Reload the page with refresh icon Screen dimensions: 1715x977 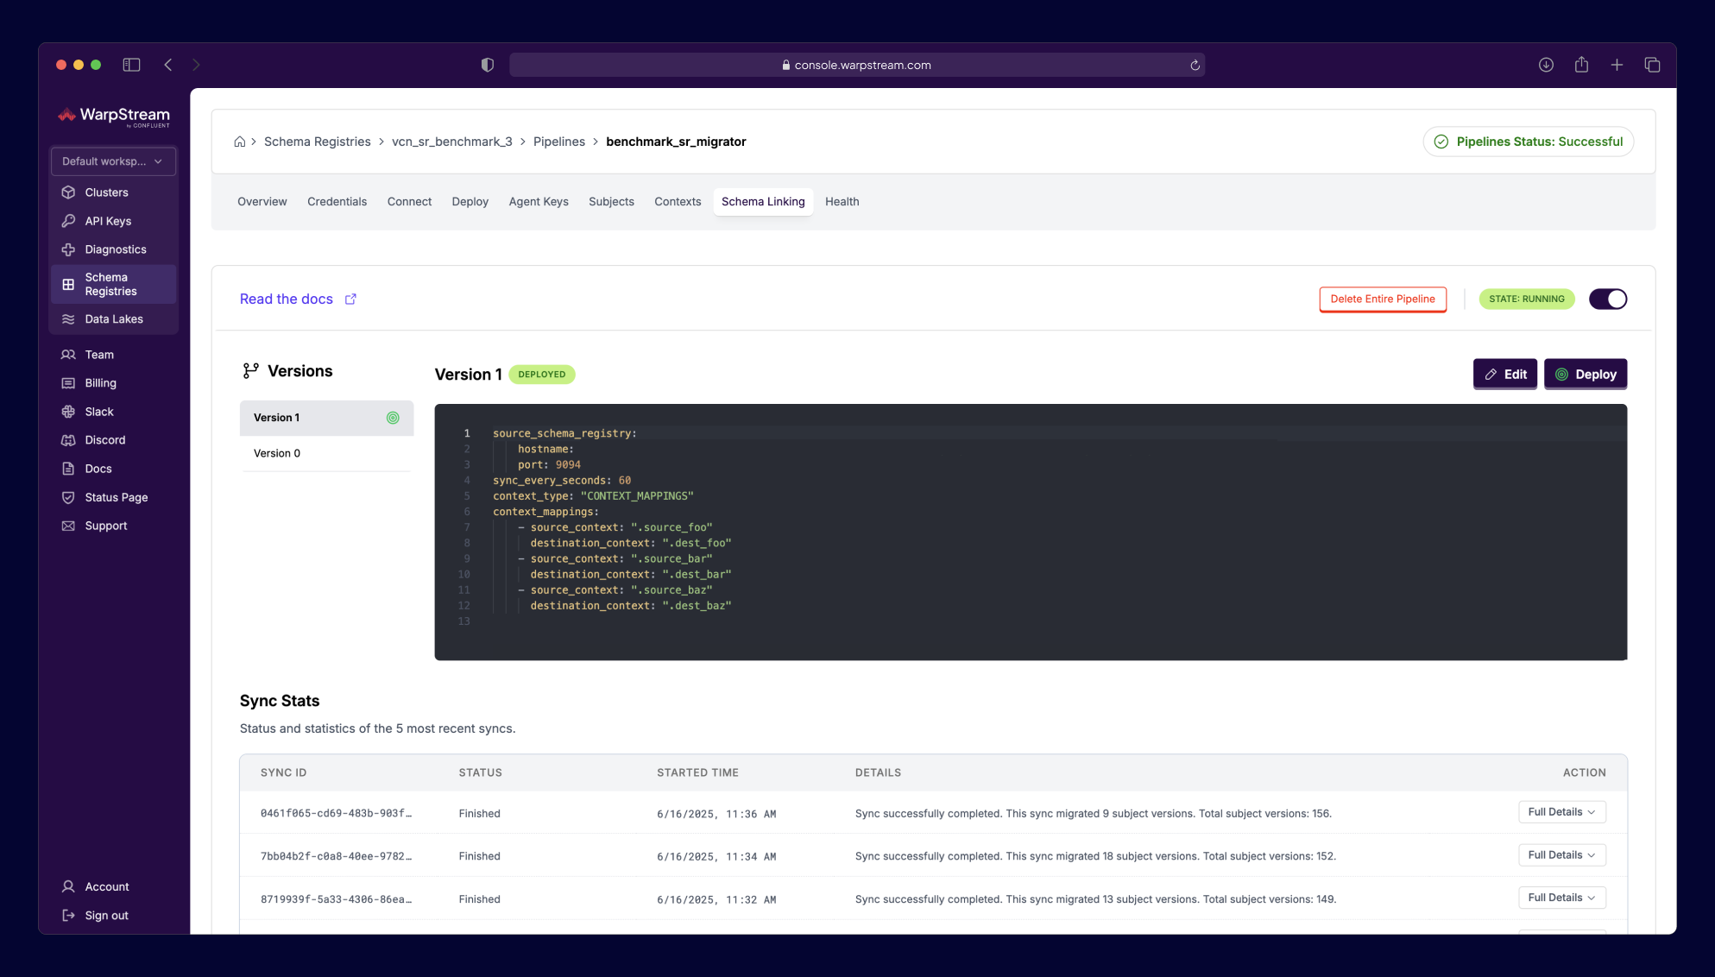point(1195,65)
